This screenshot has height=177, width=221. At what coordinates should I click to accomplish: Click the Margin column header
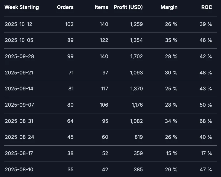(x=169, y=7)
